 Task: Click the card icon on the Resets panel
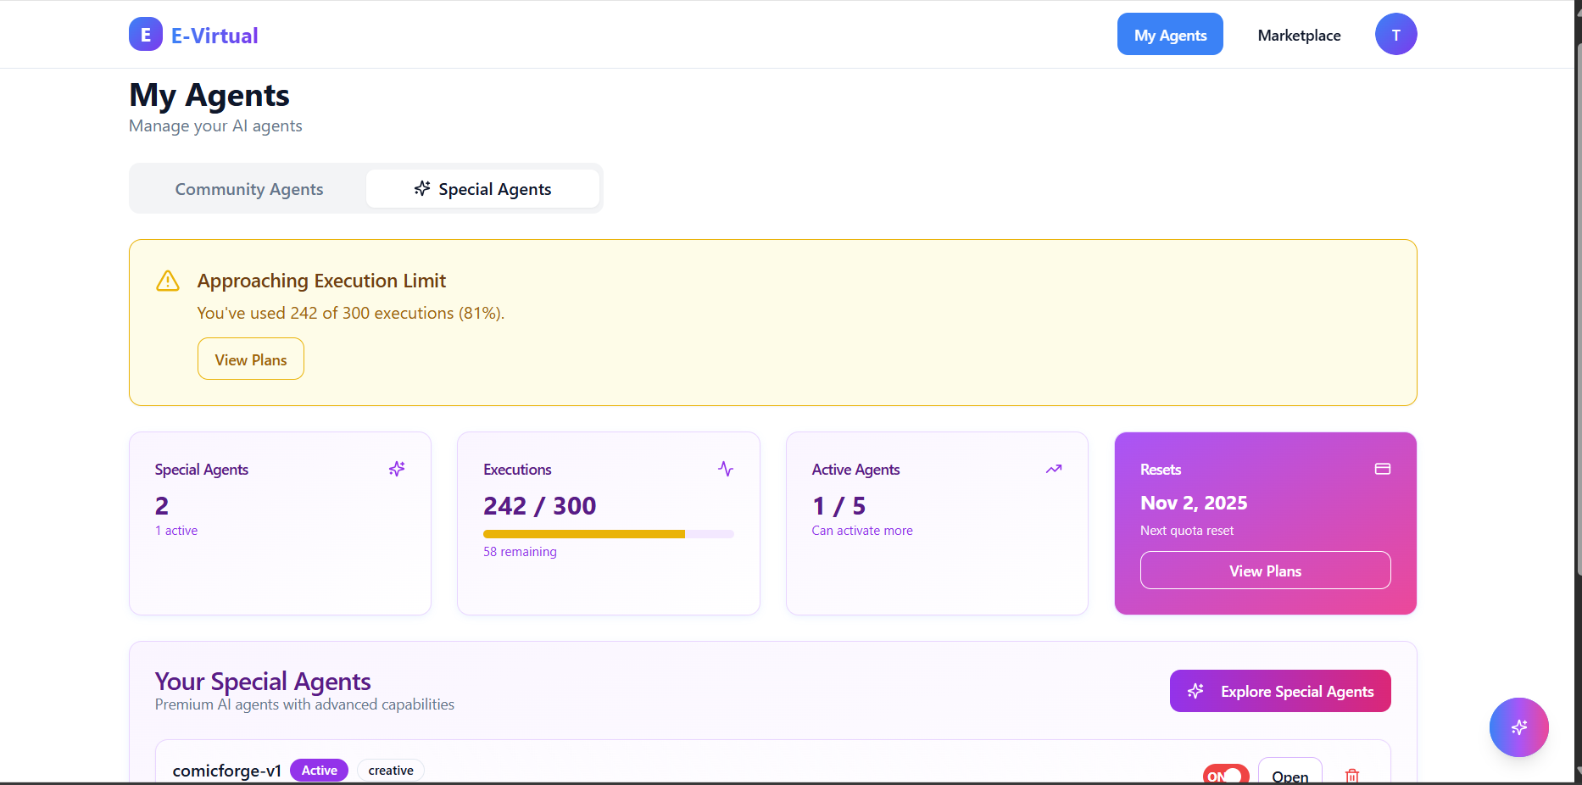(1382, 469)
